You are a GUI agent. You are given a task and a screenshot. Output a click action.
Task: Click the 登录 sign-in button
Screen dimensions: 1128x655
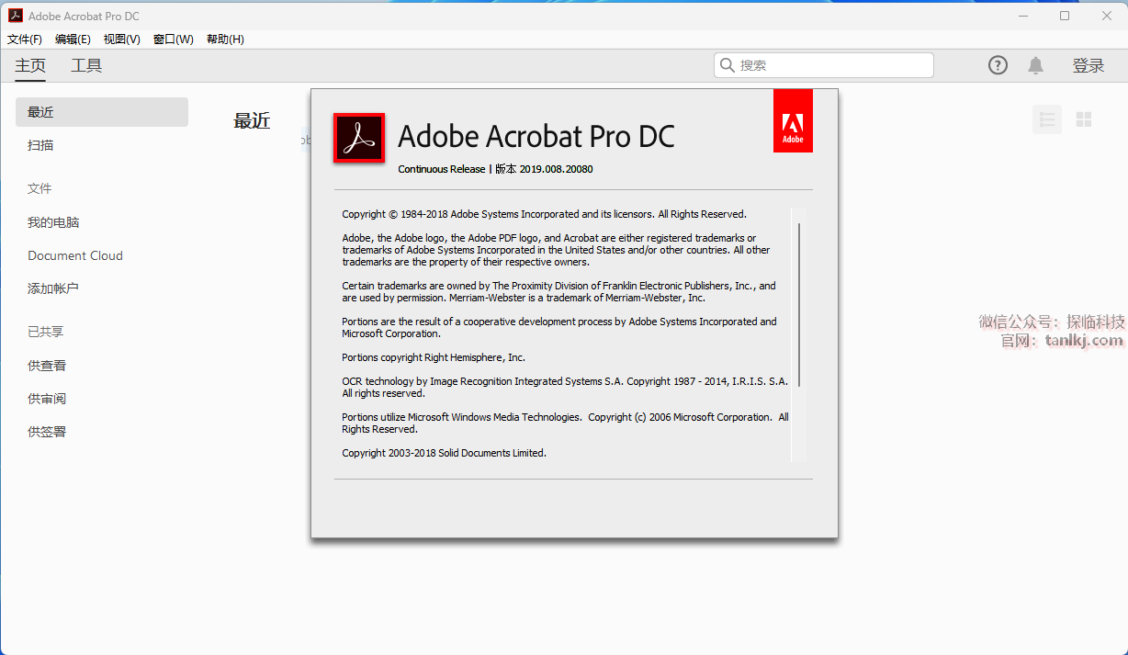tap(1089, 65)
